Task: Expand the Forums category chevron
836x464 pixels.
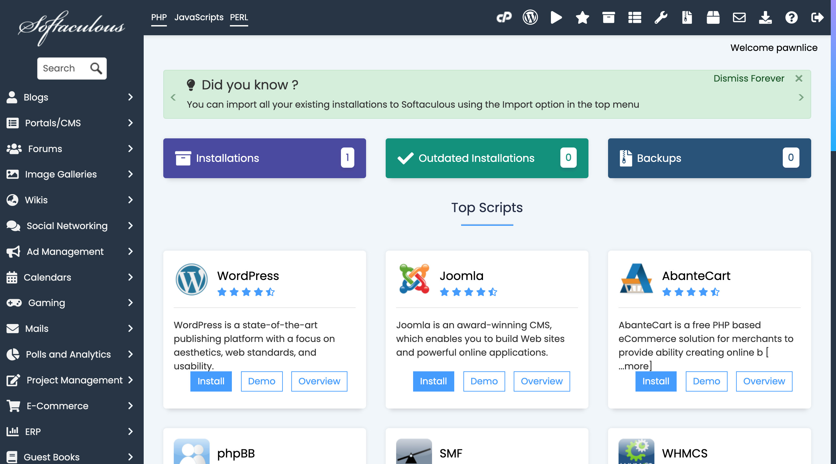Action: pyautogui.click(x=130, y=149)
